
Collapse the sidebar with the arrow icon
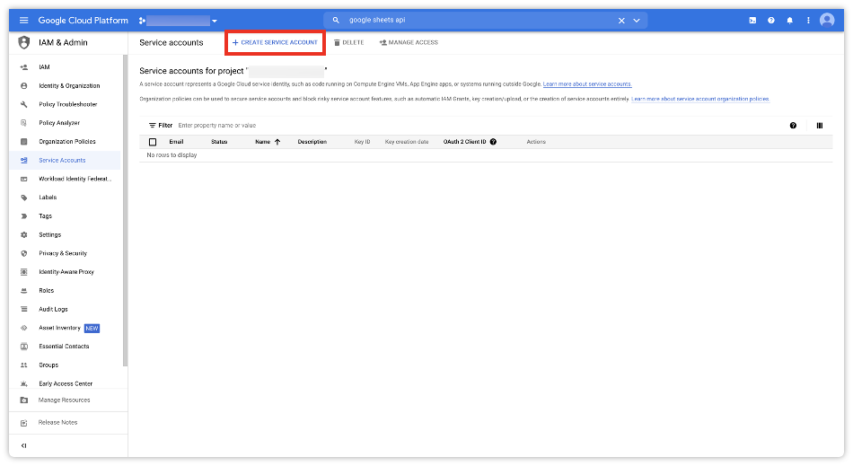23,446
